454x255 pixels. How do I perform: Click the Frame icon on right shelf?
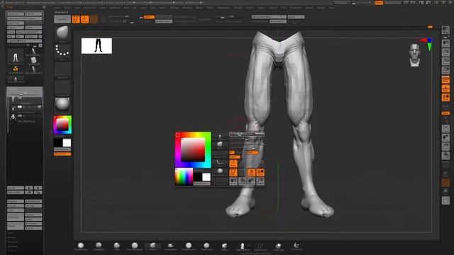[x=445, y=128]
